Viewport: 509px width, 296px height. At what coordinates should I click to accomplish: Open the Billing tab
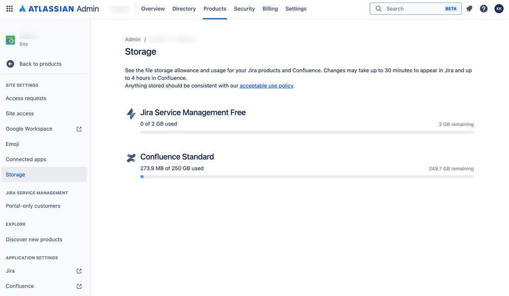[x=270, y=9]
